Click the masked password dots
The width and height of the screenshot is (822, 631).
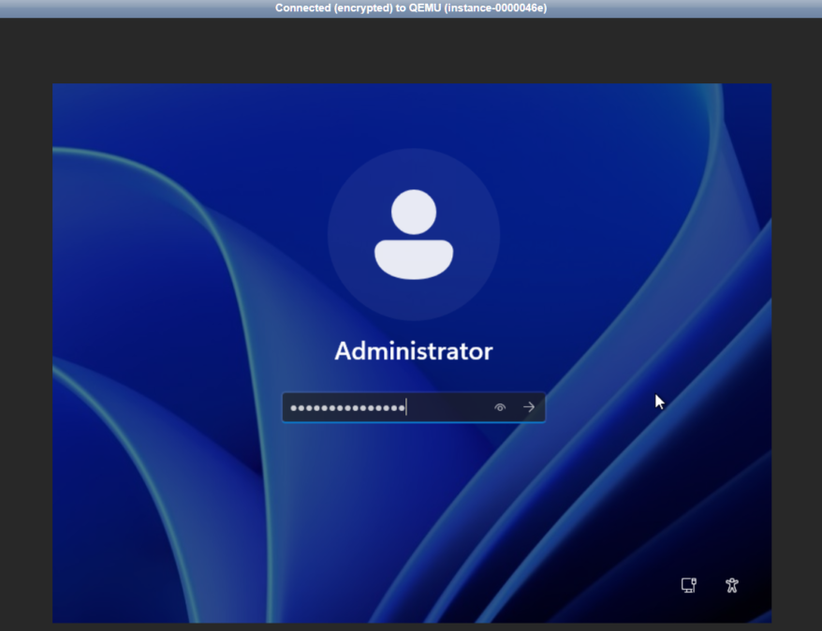pyautogui.click(x=346, y=407)
